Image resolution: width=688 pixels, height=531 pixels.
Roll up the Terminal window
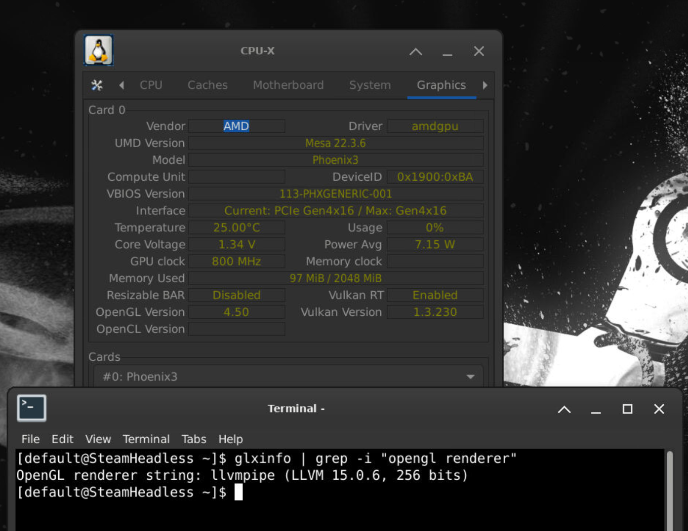coord(564,409)
